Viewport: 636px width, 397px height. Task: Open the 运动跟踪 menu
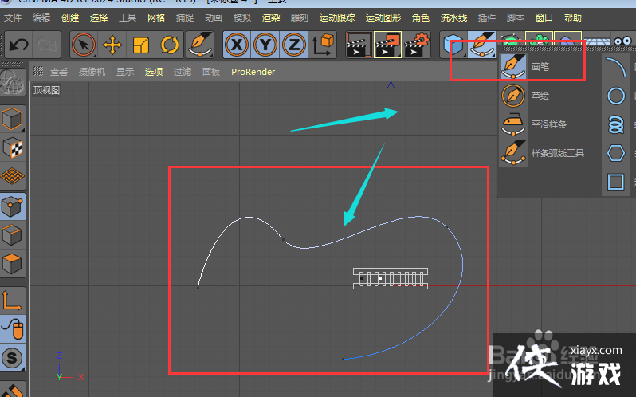pyautogui.click(x=337, y=18)
